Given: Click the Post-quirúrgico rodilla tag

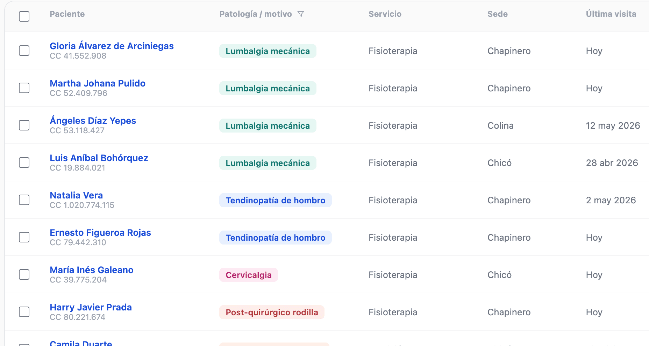Looking at the screenshot, I should tap(272, 312).
